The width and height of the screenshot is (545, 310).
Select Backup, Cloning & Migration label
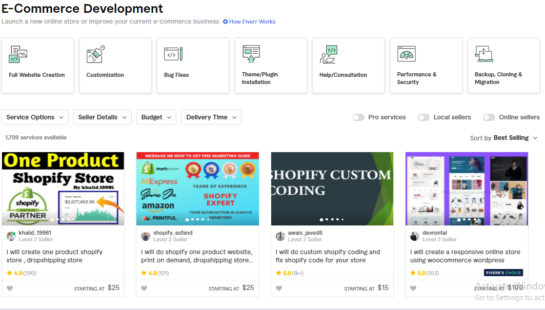point(498,78)
